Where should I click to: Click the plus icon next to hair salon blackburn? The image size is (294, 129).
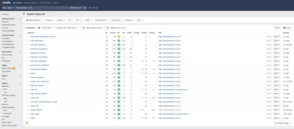29,45
